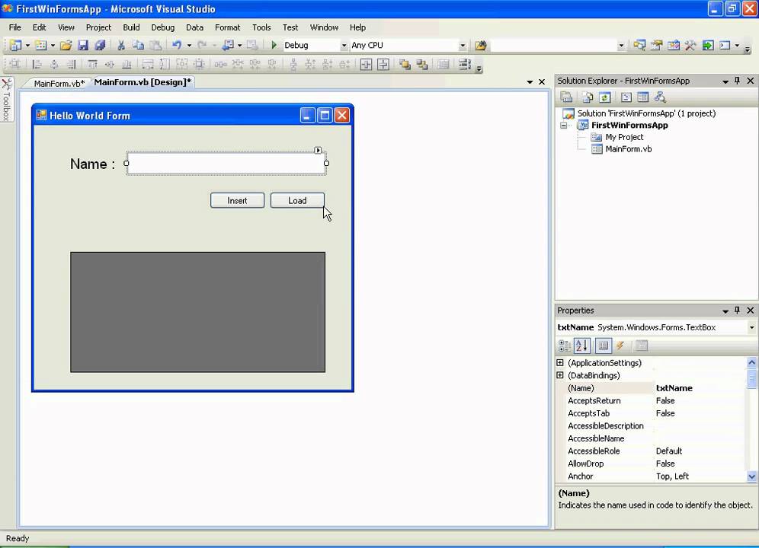The height and width of the screenshot is (548, 759).
Task: Click the Open File folder icon
Action: point(66,46)
